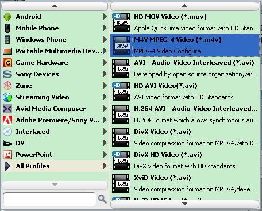
Task: Expand the Game Hardware submenu arrow
Action: click(x=105, y=63)
